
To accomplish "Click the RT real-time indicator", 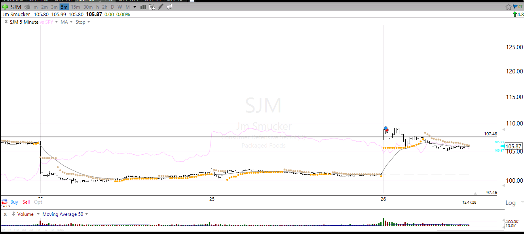I will (x=520, y=7).
